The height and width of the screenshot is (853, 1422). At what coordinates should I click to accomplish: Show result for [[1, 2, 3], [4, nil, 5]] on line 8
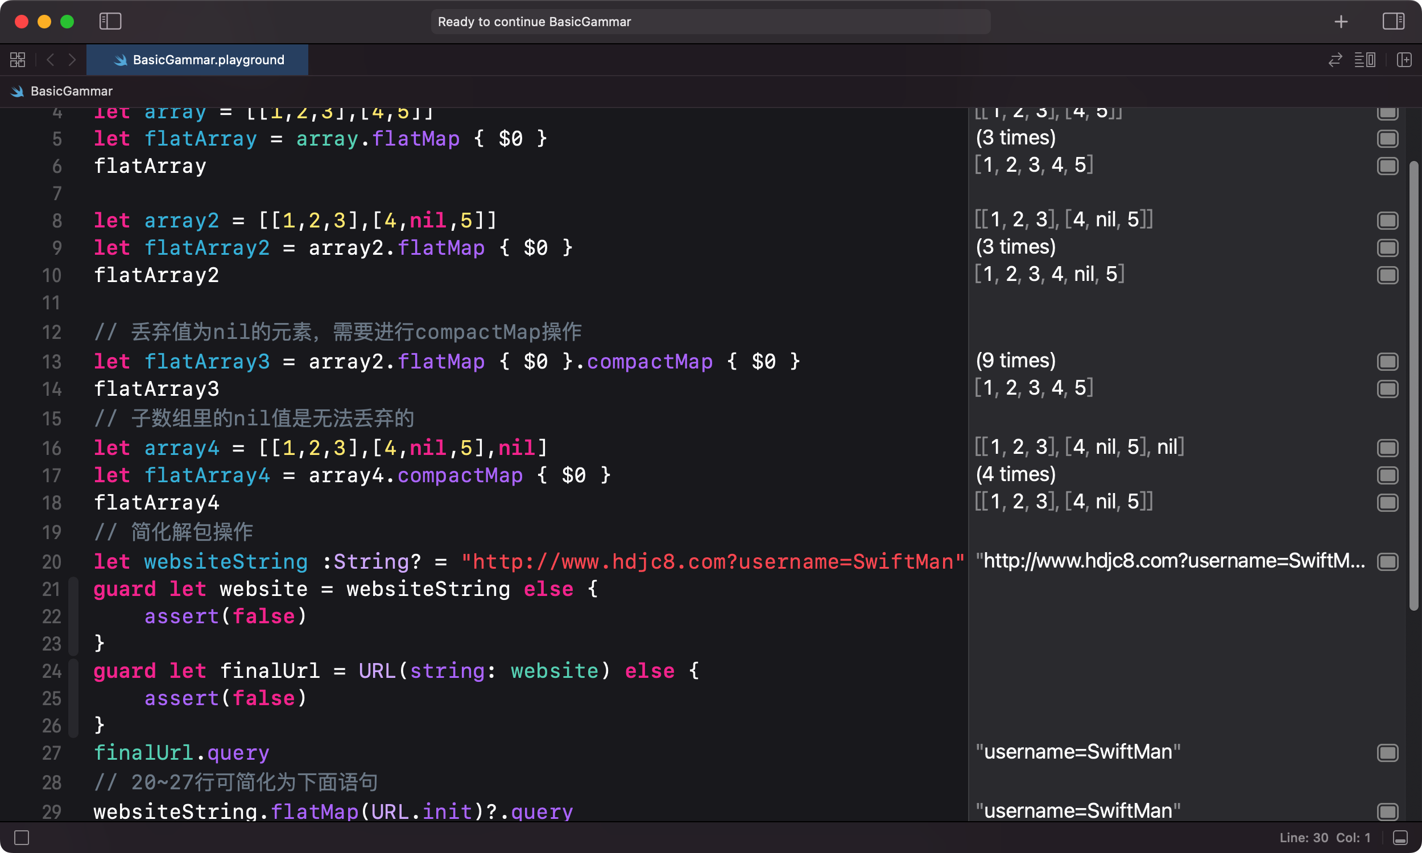[1387, 220]
